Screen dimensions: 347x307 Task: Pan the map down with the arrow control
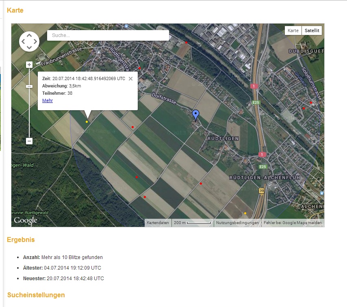pos(29,48)
